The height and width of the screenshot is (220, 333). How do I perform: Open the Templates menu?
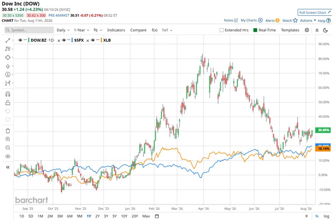point(290,30)
